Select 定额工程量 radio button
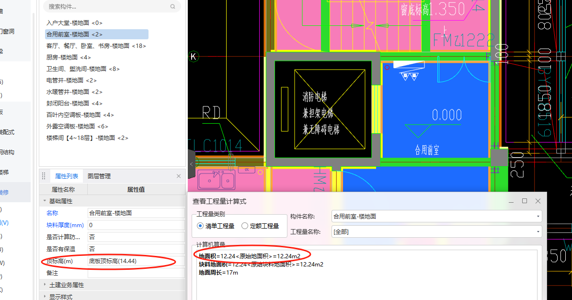This screenshot has height=300, width=572. point(245,226)
